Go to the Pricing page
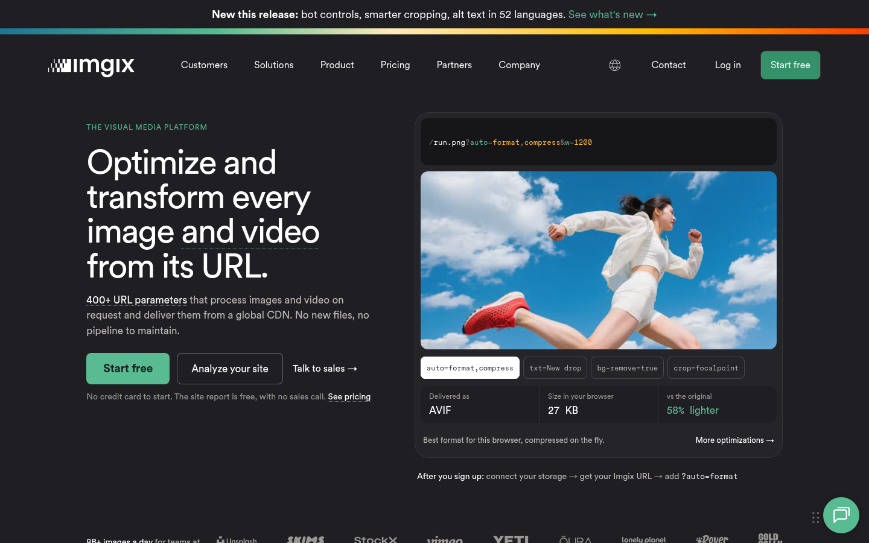The width and height of the screenshot is (869, 543). 395,65
